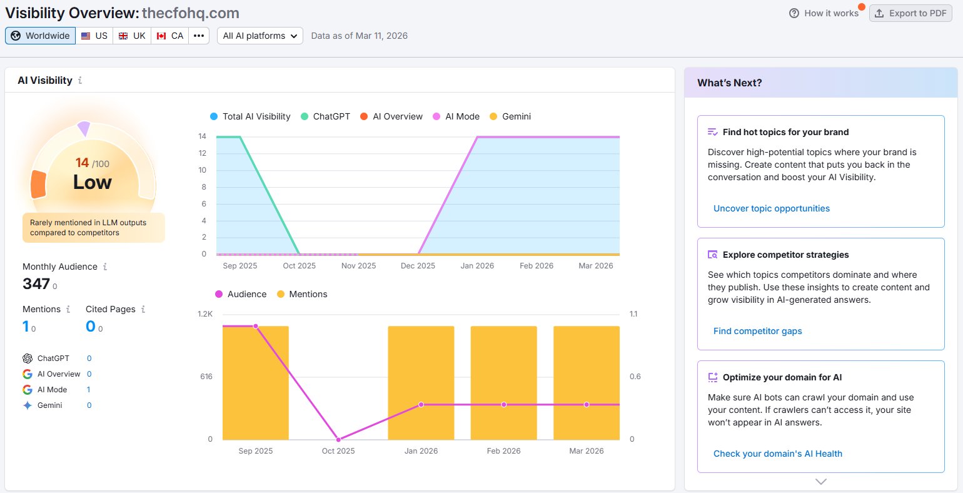
Task: Click the ChatGPT logo icon
Action: (28, 358)
